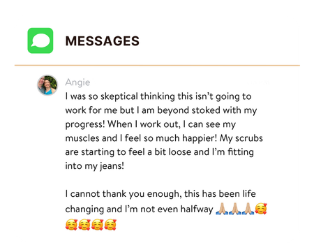Tap the middle praying hands emoji
Viewport: 314px width, 252px height.
[x=234, y=209]
